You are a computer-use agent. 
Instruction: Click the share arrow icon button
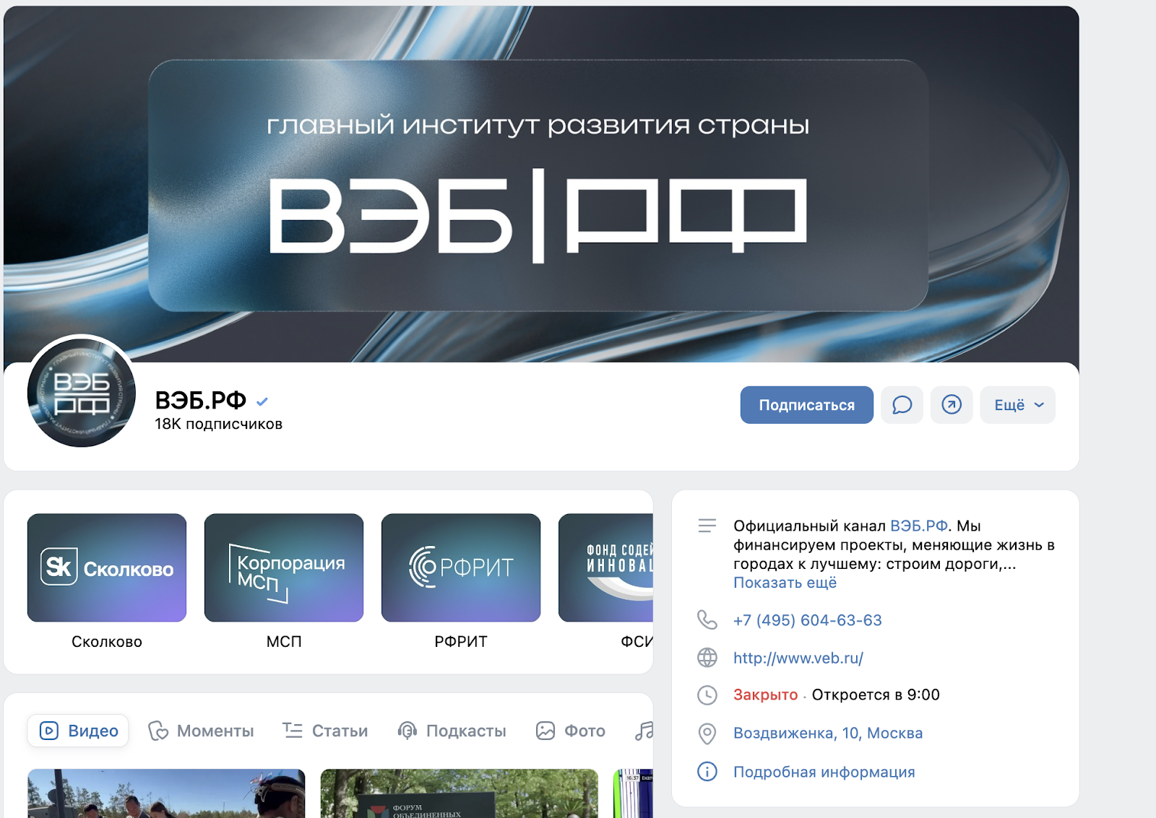click(x=952, y=405)
